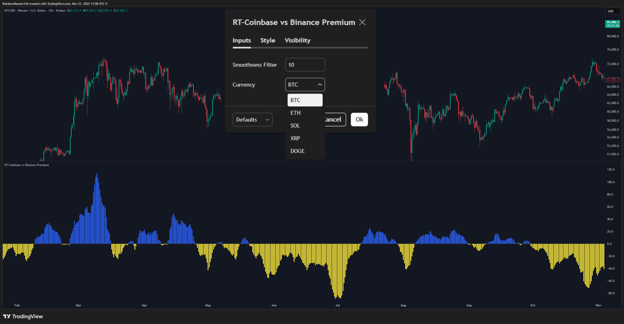Image resolution: width=624 pixels, height=324 pixels.
Task: Click the 80,000.0 price axis label
Action: 613,36
